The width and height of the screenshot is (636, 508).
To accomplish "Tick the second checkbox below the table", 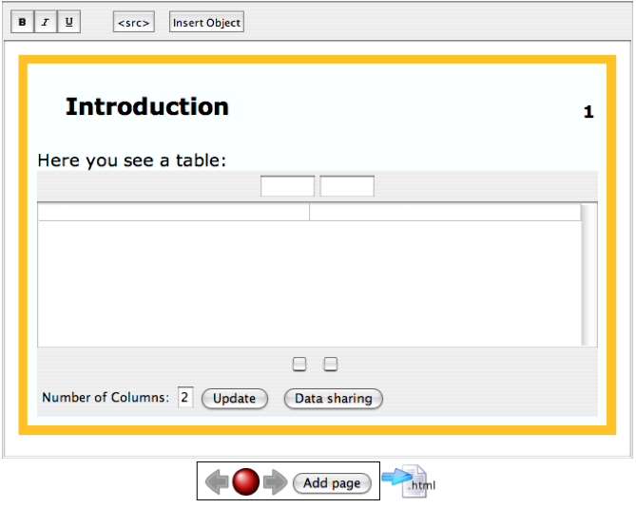I will click(x=331, y=364).
